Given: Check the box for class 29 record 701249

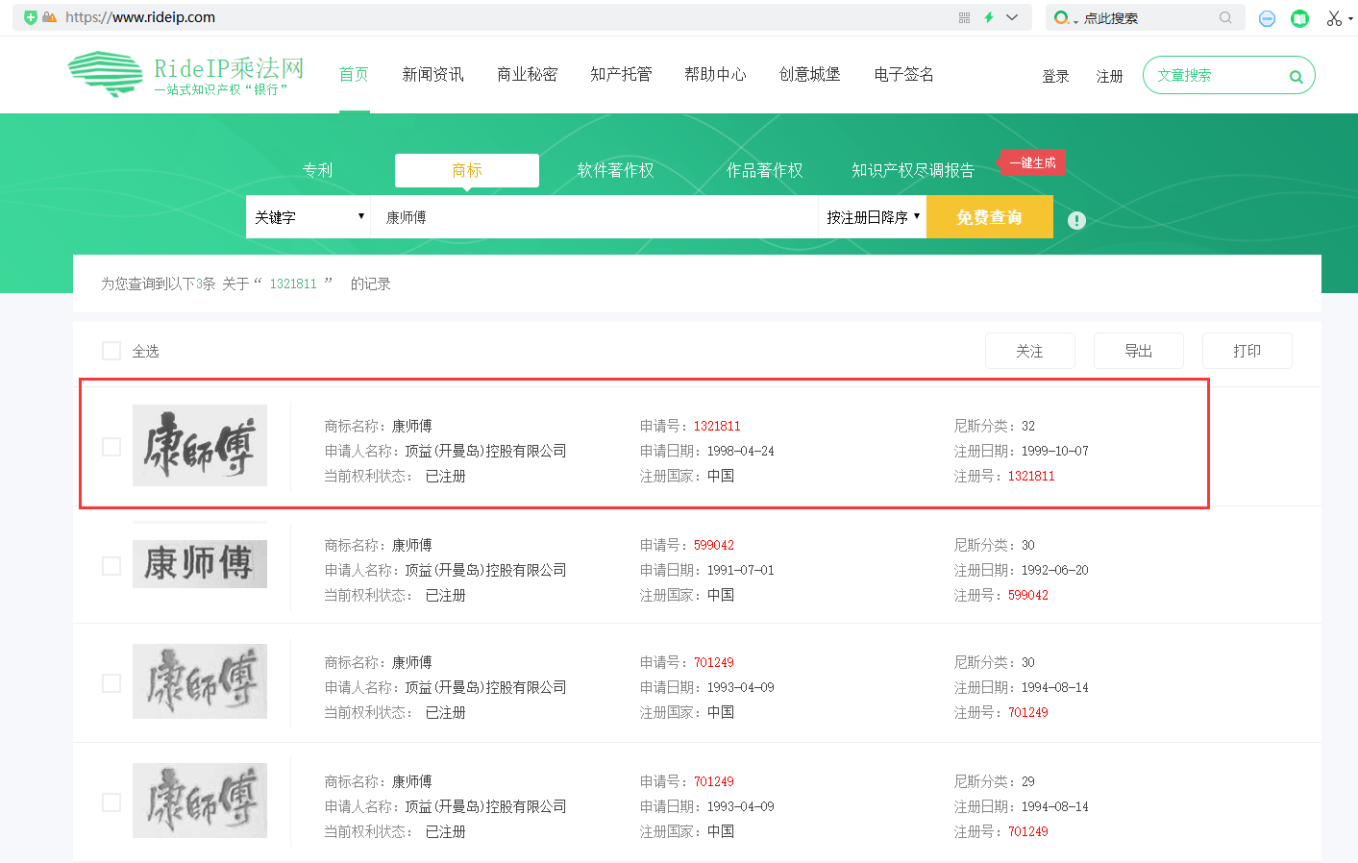Looking at the screenshot, I should click(x=111, y=802).
